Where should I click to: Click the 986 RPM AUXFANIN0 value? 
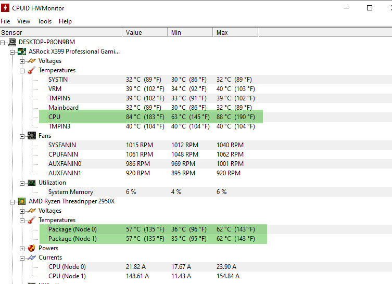(138, 164)
